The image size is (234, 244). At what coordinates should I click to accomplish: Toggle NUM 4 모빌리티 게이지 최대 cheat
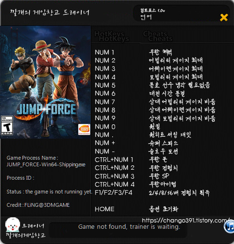pos(176,77)
